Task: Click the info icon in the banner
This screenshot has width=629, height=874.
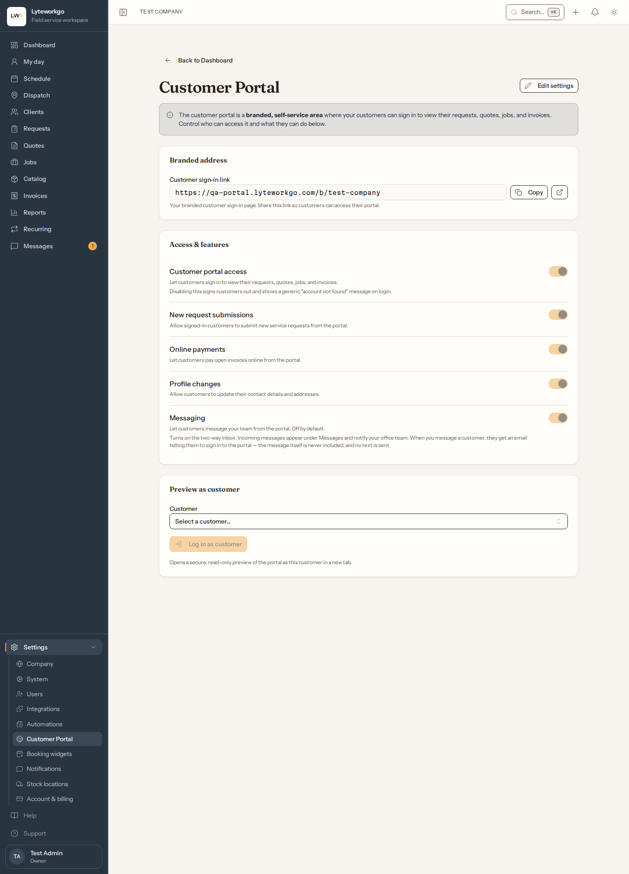Action: click(x=170, y=115)
